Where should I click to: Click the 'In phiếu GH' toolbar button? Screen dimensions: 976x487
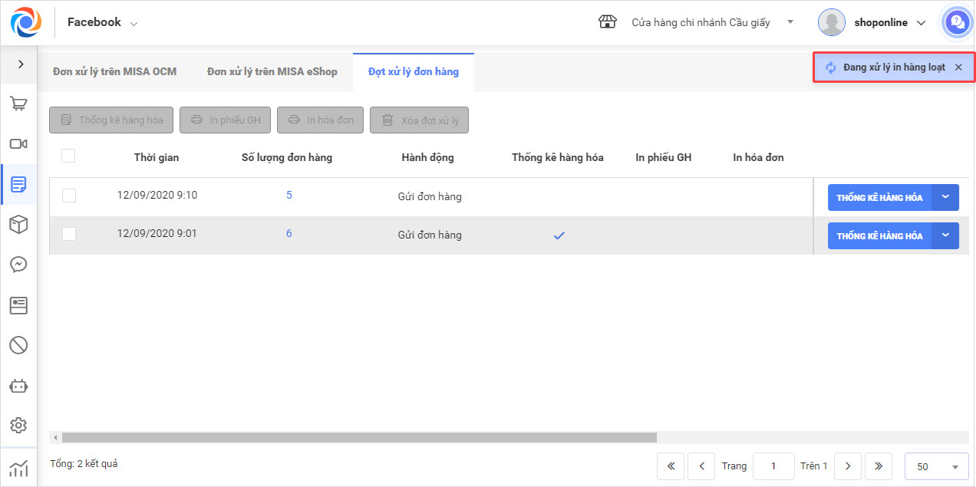click(x=226, y=120)
